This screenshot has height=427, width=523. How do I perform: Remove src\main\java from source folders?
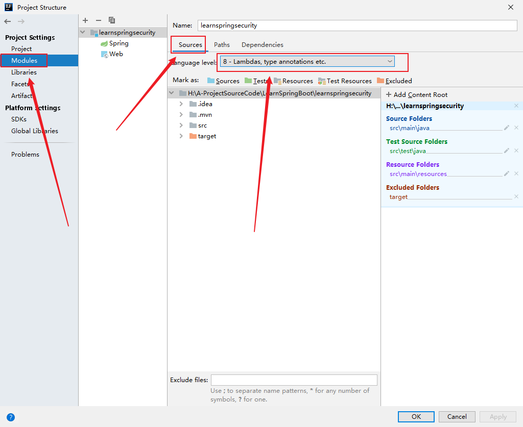(x=516, y=128)
